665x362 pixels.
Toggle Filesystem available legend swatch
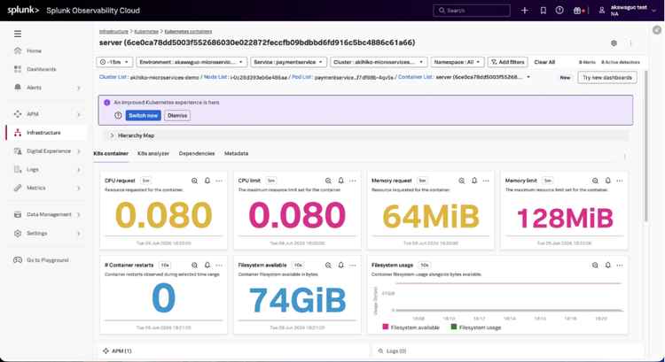[x=386, y=327]
